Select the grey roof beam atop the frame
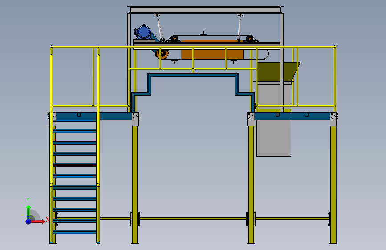Screen dimensions: 386x250 tap(205, 10)
